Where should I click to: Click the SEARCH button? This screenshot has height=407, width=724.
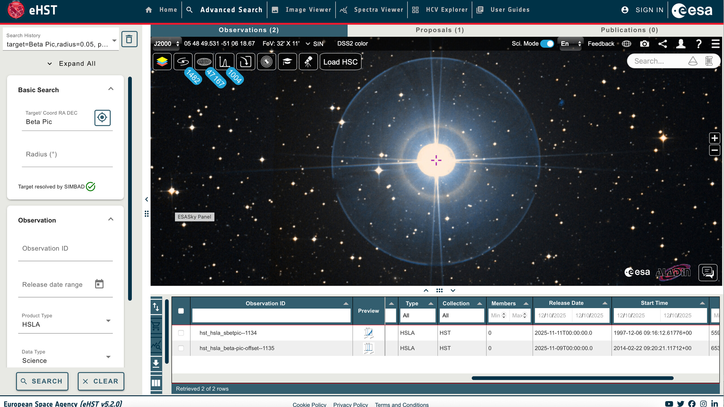42,381
